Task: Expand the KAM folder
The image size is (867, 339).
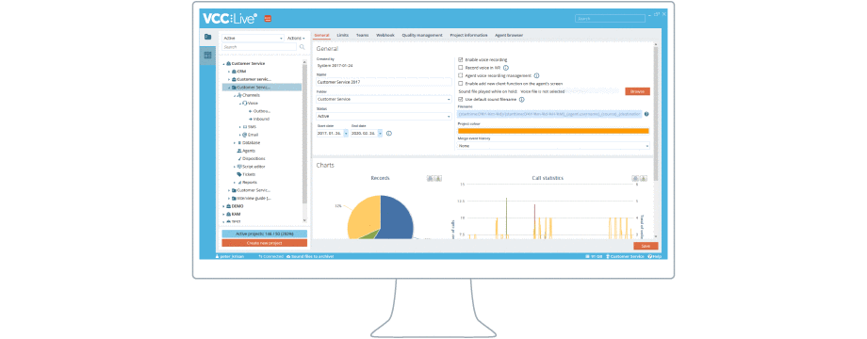Action: [223, 214]
